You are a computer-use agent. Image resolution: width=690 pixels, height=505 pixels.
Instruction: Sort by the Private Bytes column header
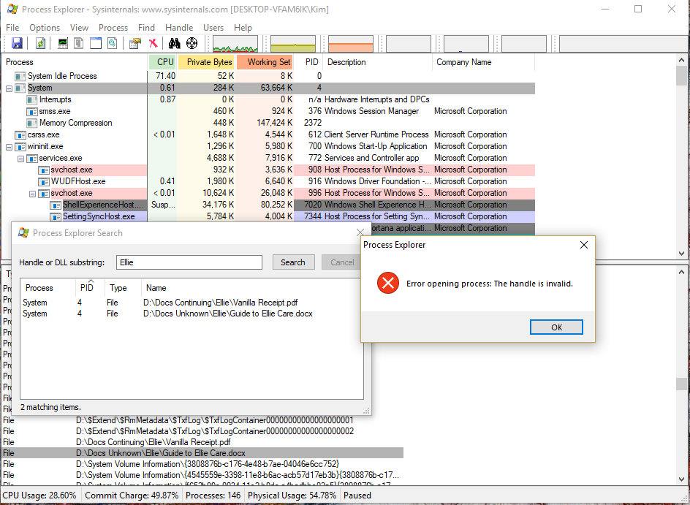point(206,62)
